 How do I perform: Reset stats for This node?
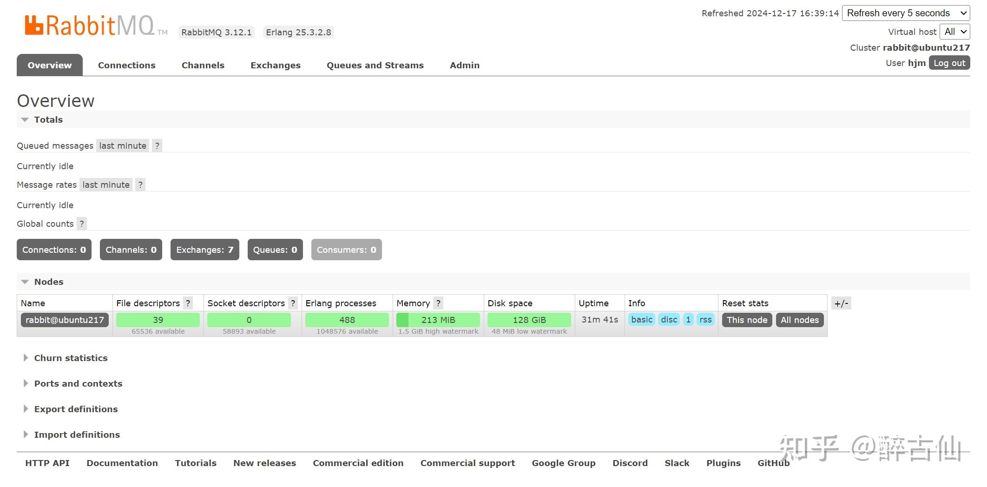tap(747, 320)
